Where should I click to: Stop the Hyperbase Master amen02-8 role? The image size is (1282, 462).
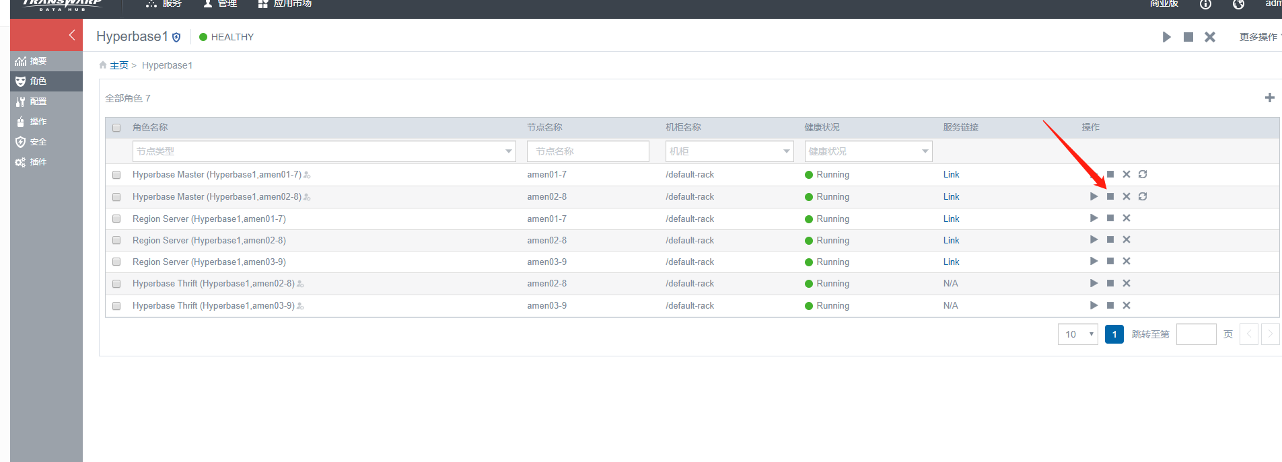pyautogui.click(x=1110, y=196)
